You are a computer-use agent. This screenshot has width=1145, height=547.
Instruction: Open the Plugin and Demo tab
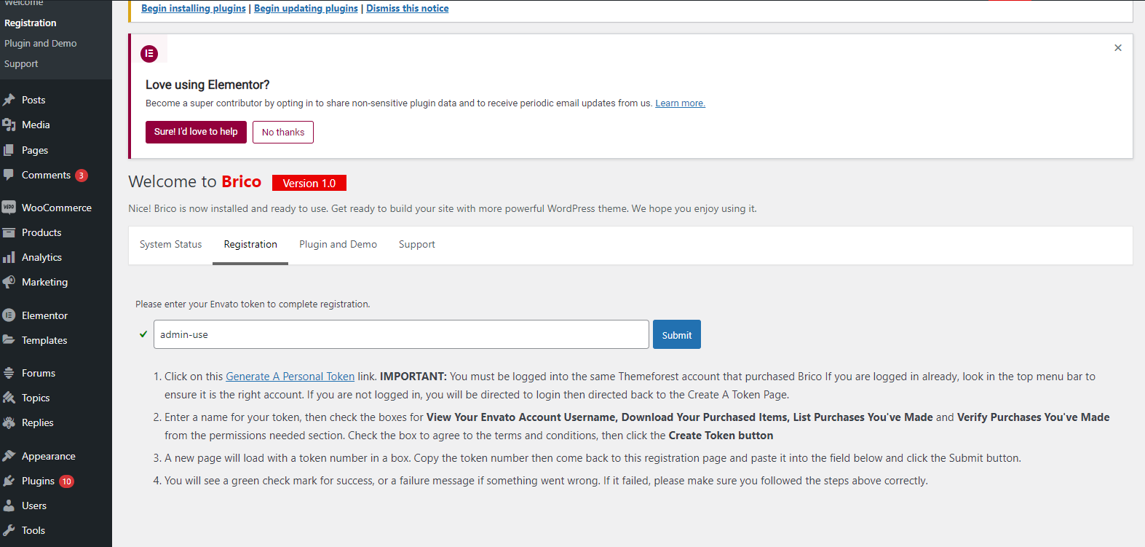(338, 245)
